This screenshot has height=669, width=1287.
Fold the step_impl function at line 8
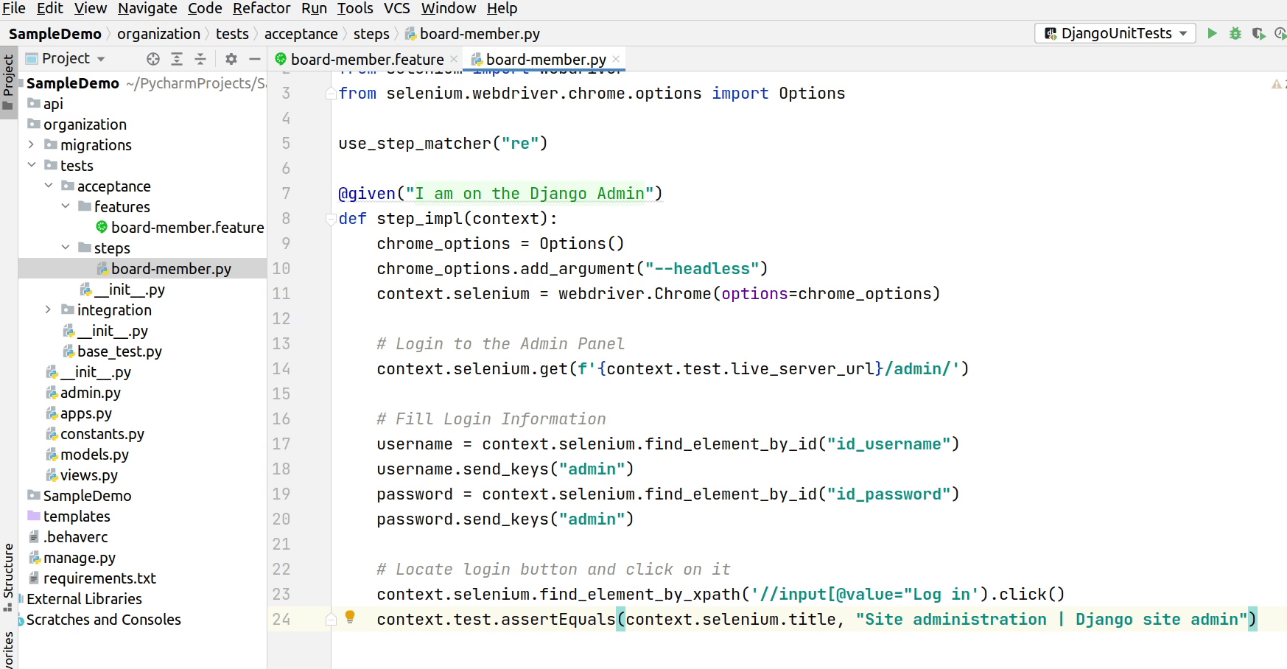point(331,219)
